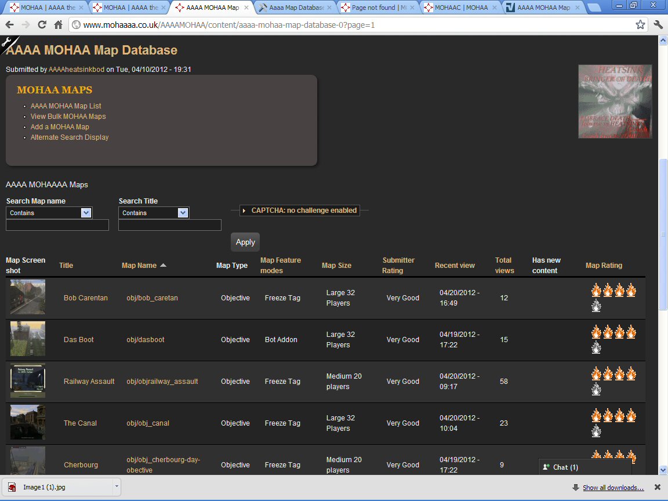This screenshot has height=501, width=668.
Task: Sort by Submitter Rating header
Action: (x=398, y=266)
